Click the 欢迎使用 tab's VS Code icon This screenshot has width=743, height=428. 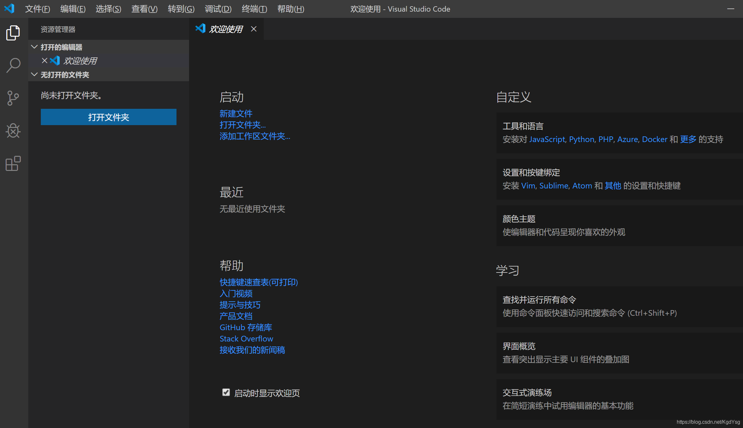(200, 29)
